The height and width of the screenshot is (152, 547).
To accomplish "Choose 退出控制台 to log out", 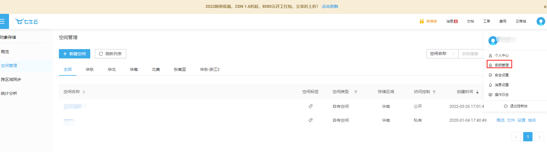I will click(x=516, y=106).
